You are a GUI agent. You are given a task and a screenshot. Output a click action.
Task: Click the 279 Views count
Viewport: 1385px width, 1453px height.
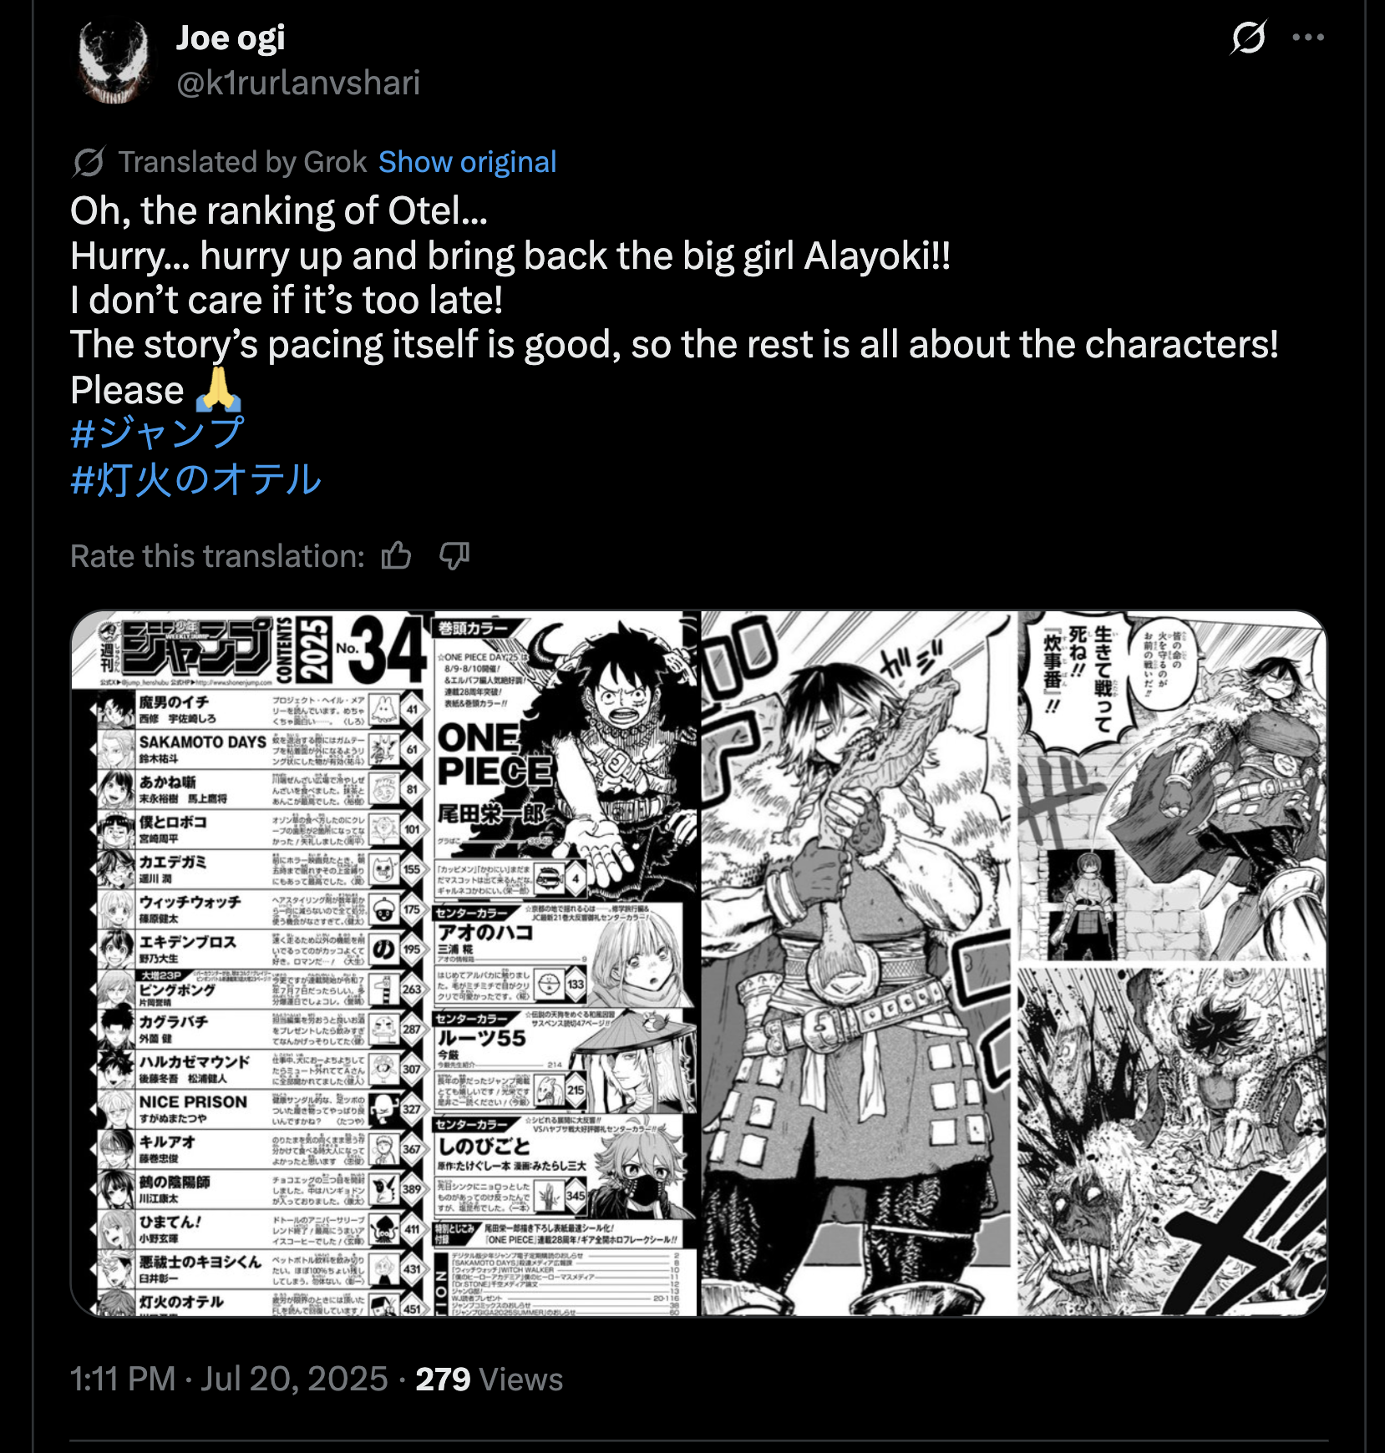[x=490, y=1379]
